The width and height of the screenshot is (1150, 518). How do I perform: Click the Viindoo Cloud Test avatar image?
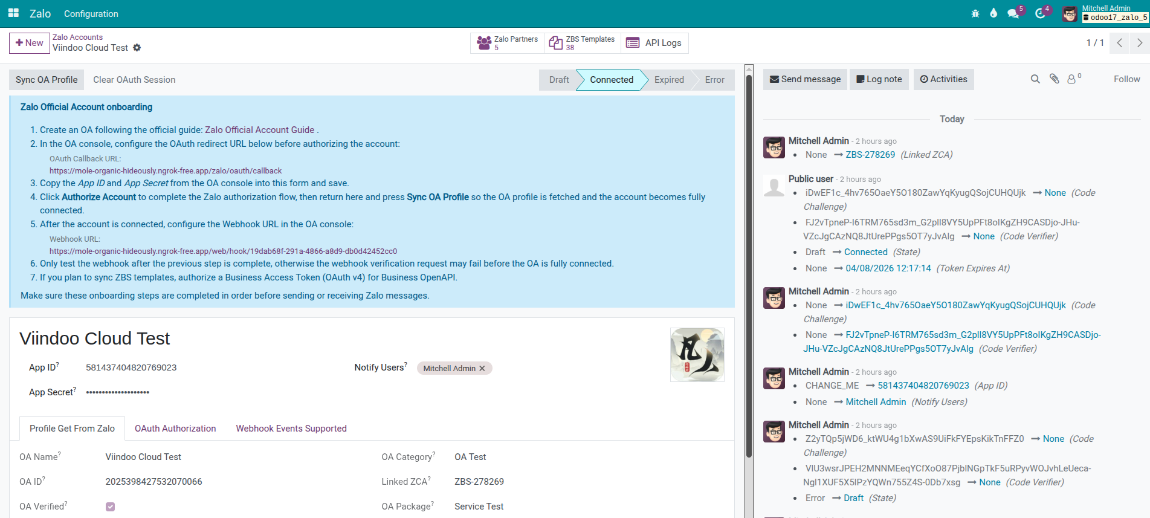[697, 355]
